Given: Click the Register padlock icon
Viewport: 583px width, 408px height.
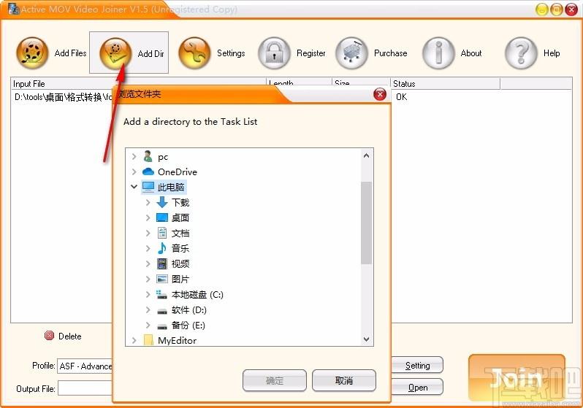Looking at the screenshot, I should [274, 53].
